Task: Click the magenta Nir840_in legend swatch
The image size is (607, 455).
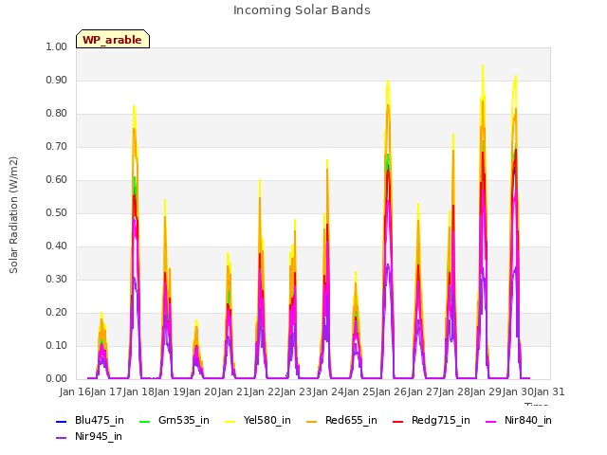Action: pyautogui.click(x=491, y=421)
